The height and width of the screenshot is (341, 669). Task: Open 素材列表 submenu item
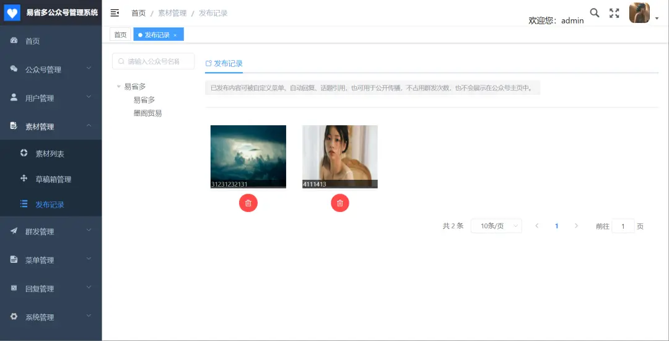tap(51, 154)
